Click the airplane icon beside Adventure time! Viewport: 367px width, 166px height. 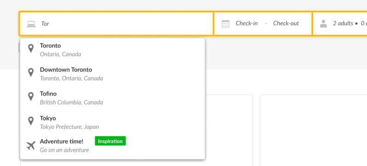coord(31,146)
